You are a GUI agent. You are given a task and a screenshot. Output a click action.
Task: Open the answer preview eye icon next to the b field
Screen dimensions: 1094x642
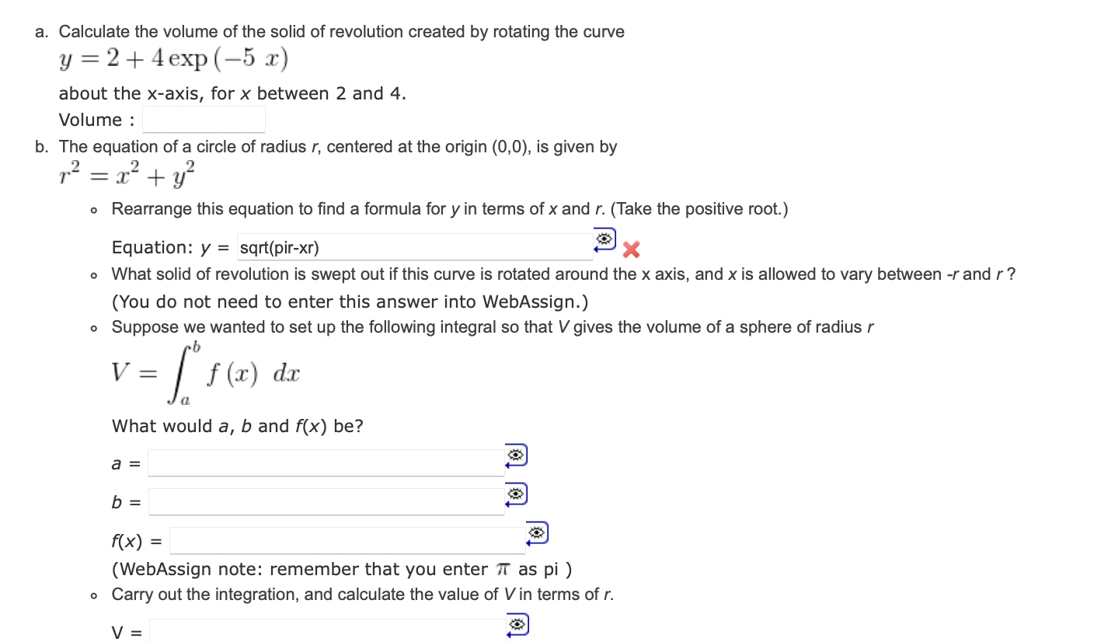coord(516,493)
